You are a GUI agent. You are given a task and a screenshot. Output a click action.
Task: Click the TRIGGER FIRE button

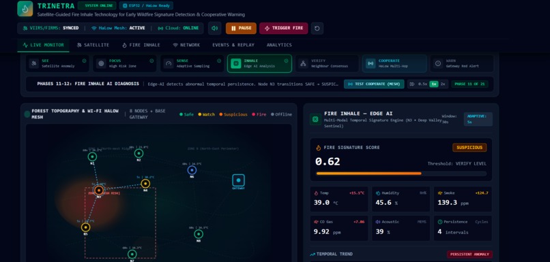click(x=283, y=29)
